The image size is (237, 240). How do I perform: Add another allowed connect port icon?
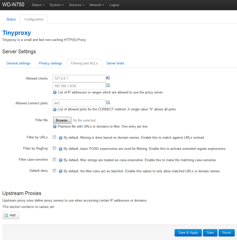tap(108, 102)
